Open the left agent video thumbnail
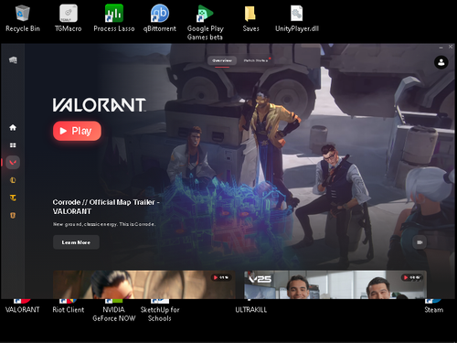 click(144, 284)
